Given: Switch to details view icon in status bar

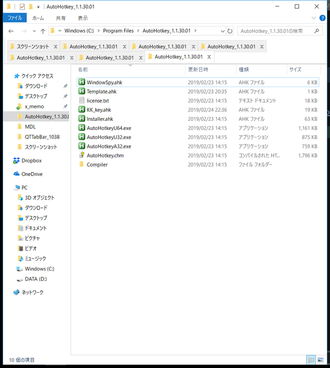Looking at the screenshot, I should coord(311,360).
